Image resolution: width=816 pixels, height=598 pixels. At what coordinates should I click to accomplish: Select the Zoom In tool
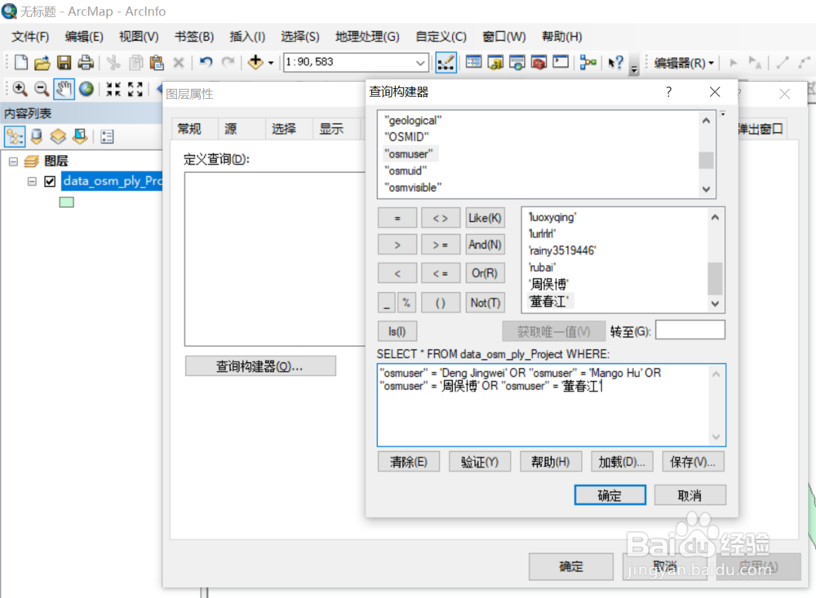pyautogui.click(x=20, y=88)
